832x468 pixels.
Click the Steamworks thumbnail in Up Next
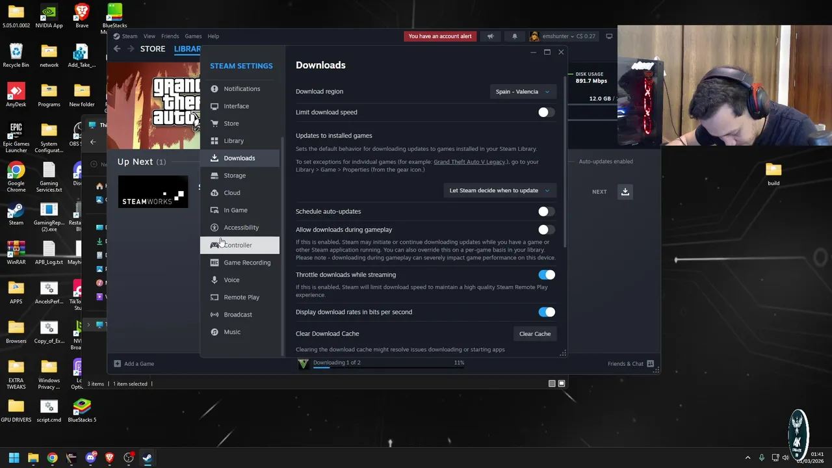(153, 192)
